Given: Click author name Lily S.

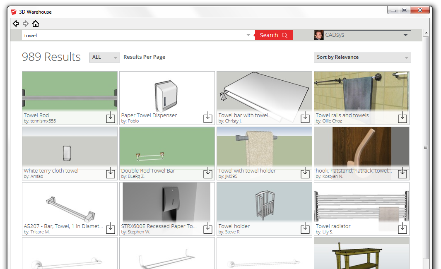Looking at the screenshot, I should pyautogui.click(x=328, y=232).
